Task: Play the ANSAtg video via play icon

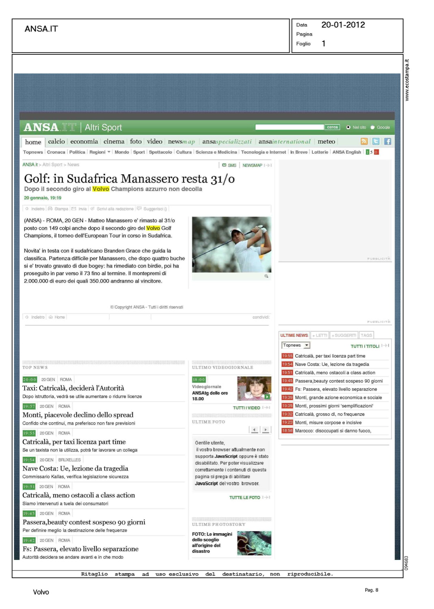Action: (x=267, y=396)
